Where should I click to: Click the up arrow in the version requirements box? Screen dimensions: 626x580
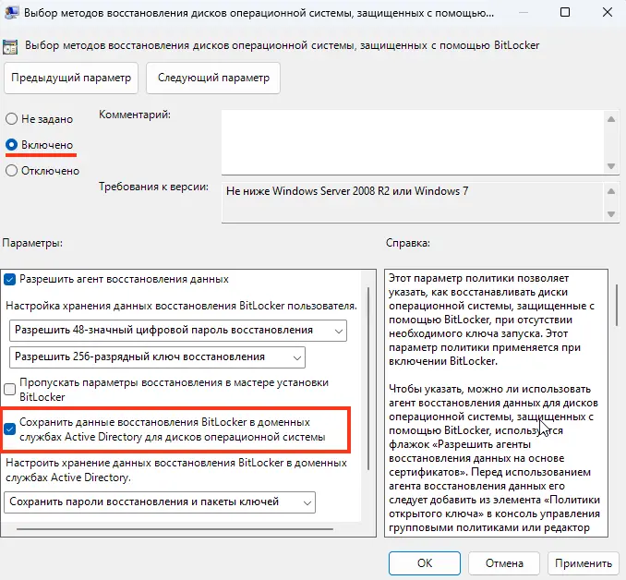click(609, 191)
